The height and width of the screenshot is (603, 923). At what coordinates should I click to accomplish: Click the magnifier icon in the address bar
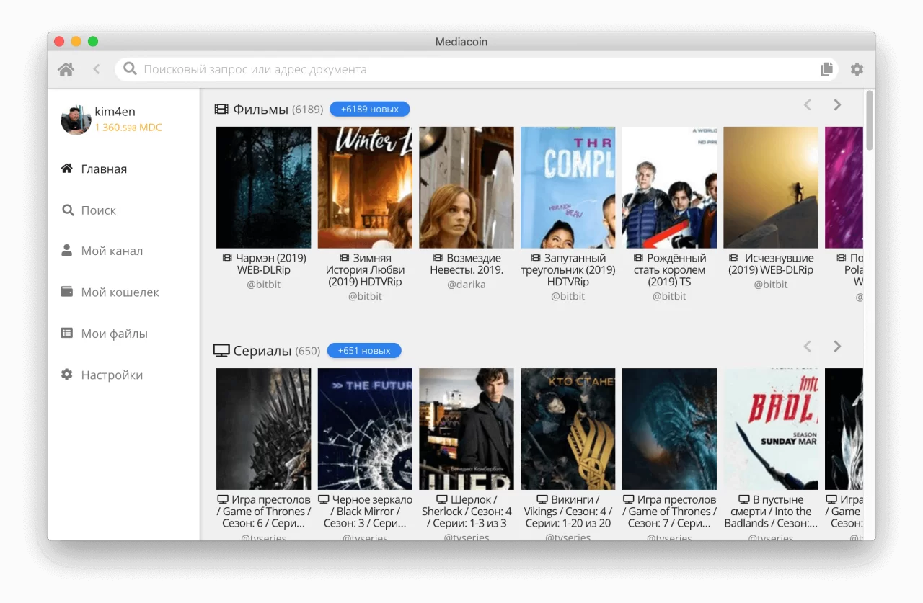(x=130, y=69)
